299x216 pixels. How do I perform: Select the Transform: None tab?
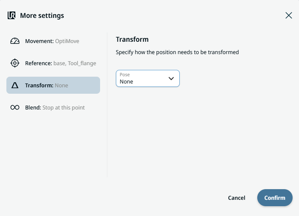click(53, 86)
